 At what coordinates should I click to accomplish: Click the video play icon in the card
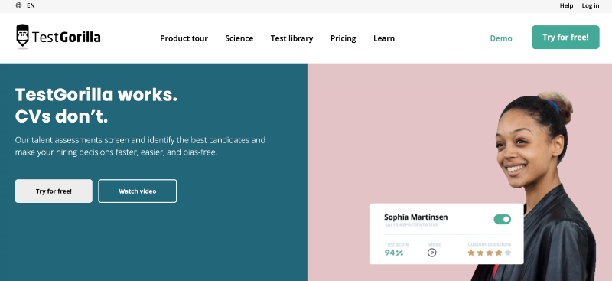click(431, 253)
